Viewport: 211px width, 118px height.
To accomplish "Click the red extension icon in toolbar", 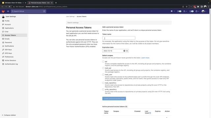I will coord(195,7).
